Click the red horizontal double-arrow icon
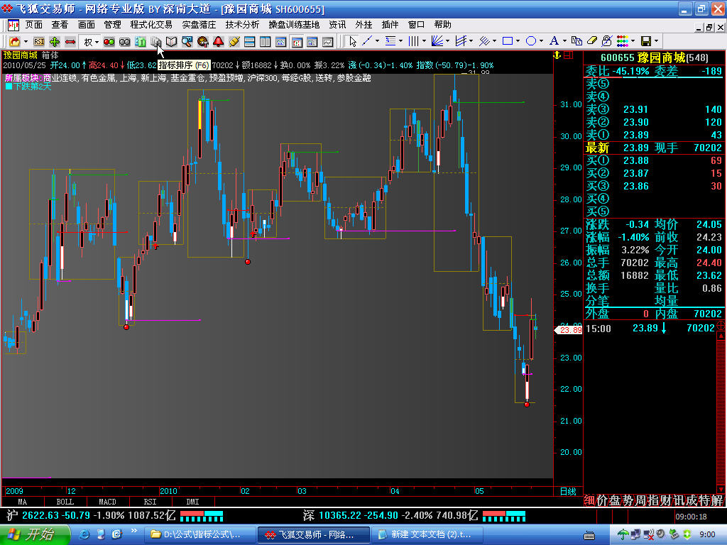Screen dimensions: 727x545 [x=70, y=42]
